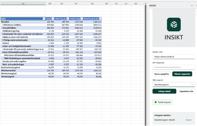Select '7090 Förändring av semesterlöneskuld' cell
Viewport: 197px width, 126px height.
[23, 58]
